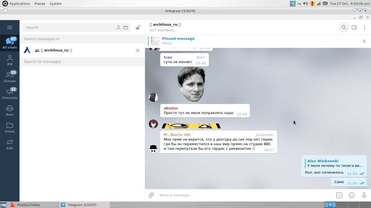Select the 'Само' message bubble
Screen dimensions: 371x208
coord(349,182)
